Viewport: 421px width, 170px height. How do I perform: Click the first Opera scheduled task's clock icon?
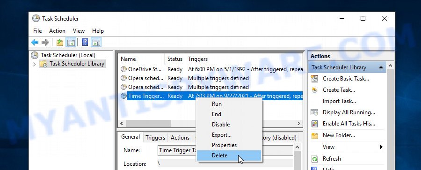coord(123,78)
